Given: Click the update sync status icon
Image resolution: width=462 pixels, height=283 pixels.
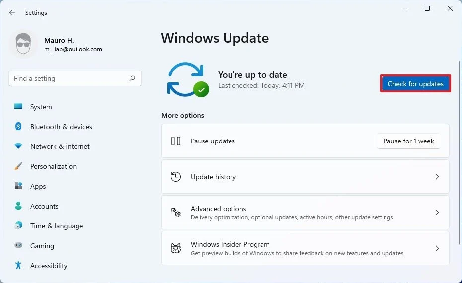Looking at the screenshot, I should (188, 79).
